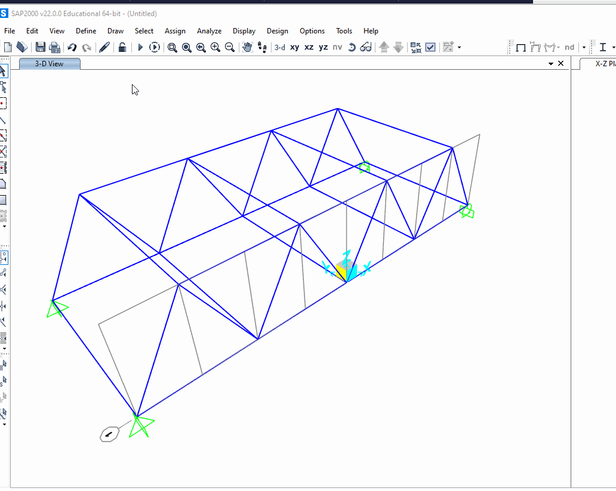Switch to xz plane view
616x491 pixels.
(309, 47)
